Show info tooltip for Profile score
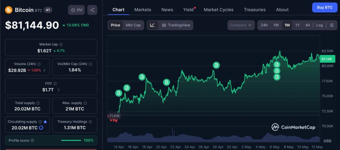Viewport: 340px width, 150px height. click(x=32, y=140)
